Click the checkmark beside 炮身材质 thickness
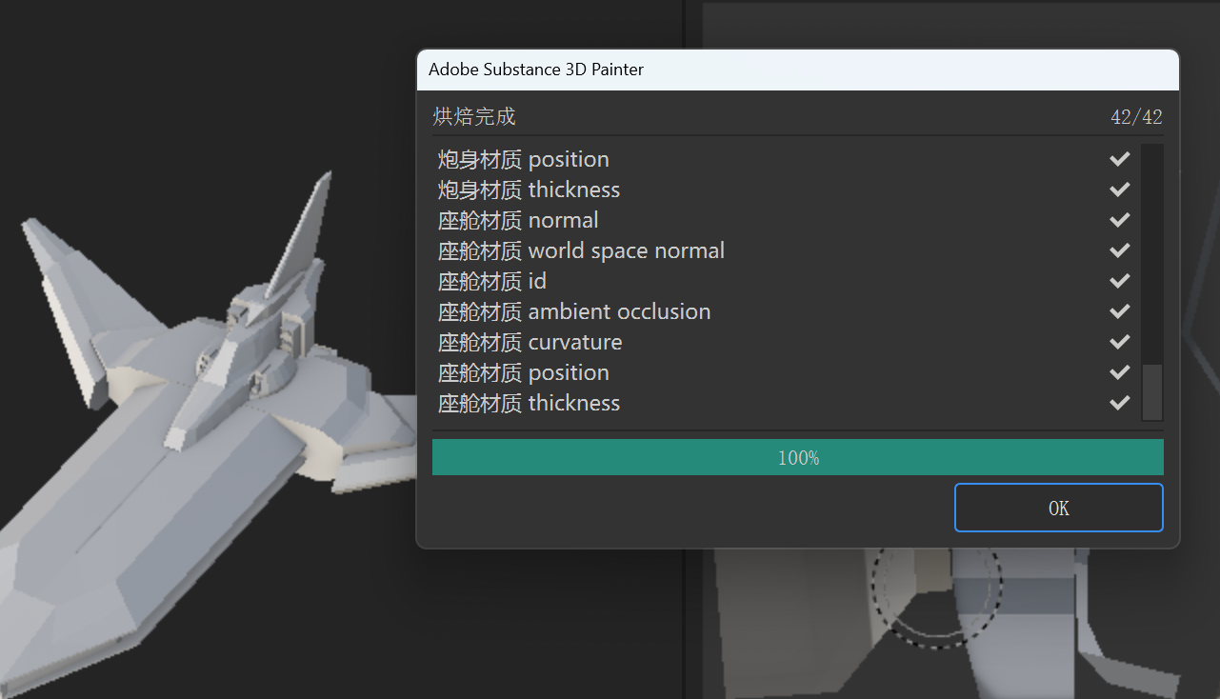 tap(1120, 190)
